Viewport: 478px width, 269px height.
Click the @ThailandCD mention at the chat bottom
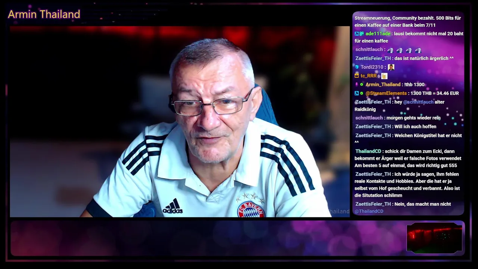369,211
